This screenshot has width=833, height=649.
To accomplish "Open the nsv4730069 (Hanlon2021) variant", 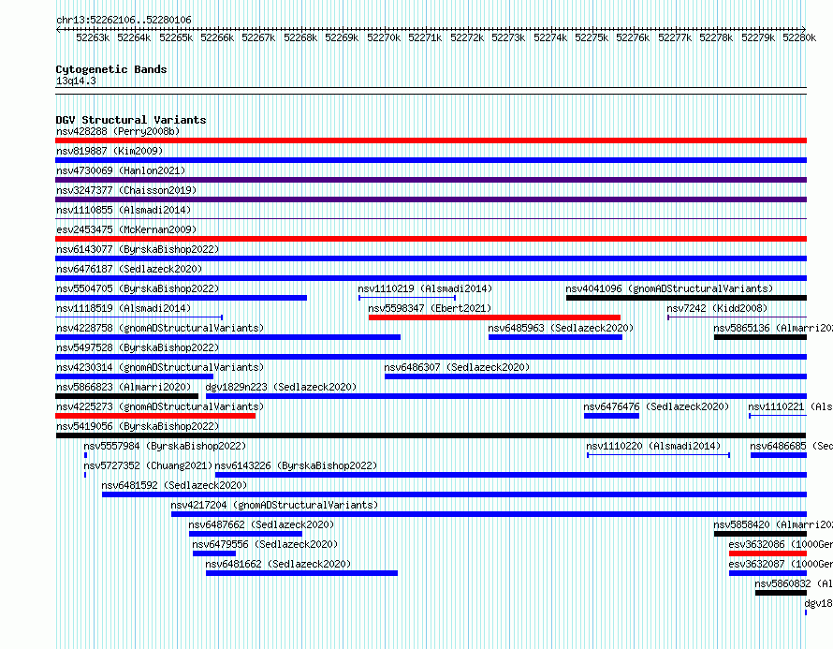I will point(121,170).
